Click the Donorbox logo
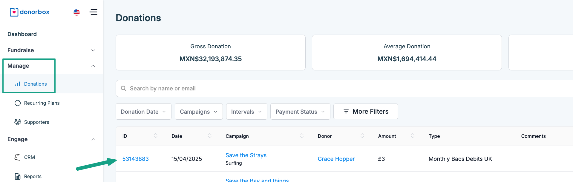Screen dimensions: 573x182 click(x=30, y=12)
